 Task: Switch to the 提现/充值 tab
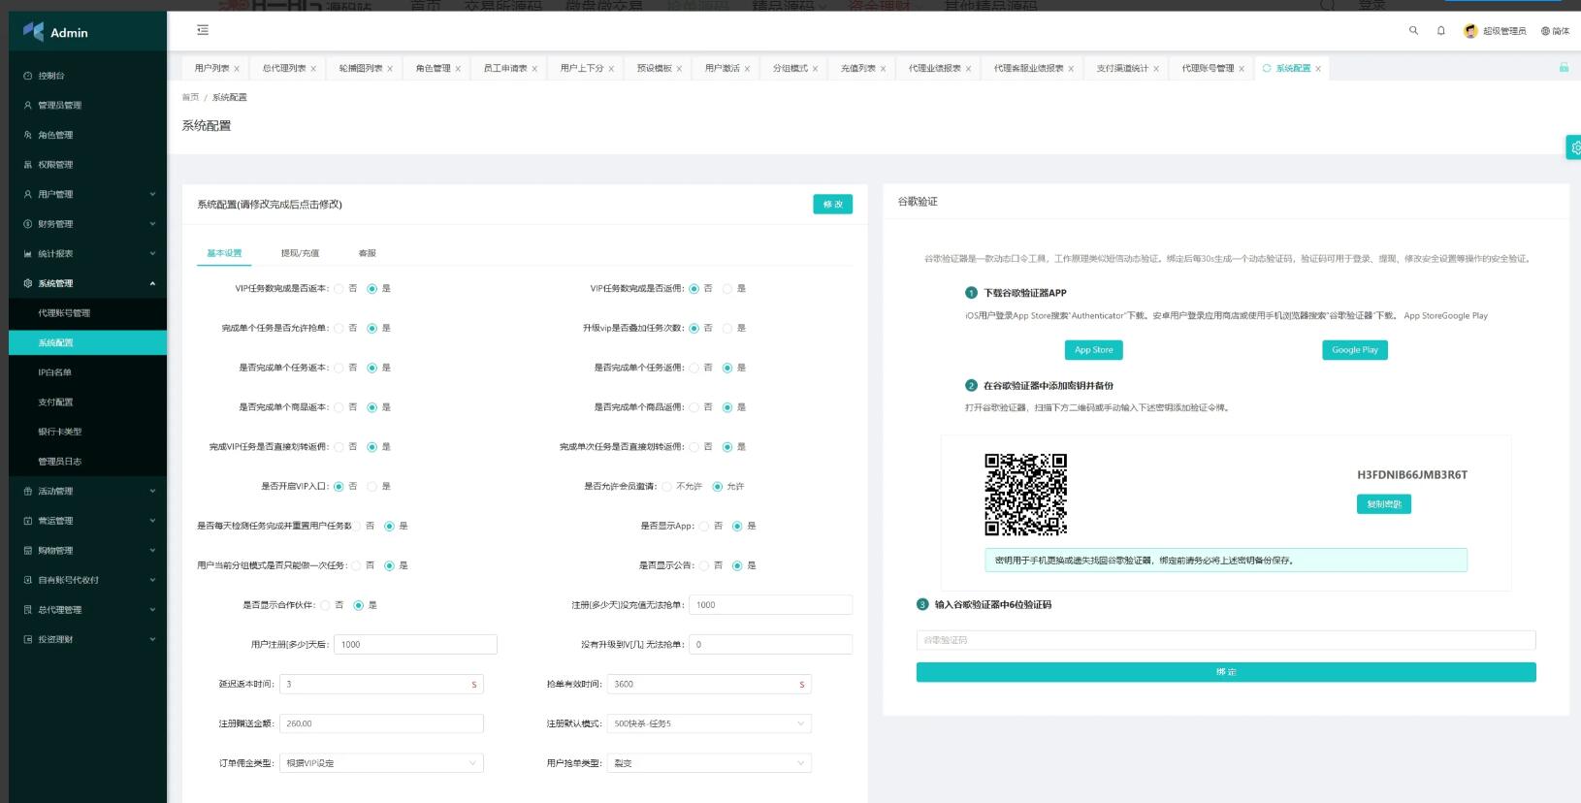point(300,253)
